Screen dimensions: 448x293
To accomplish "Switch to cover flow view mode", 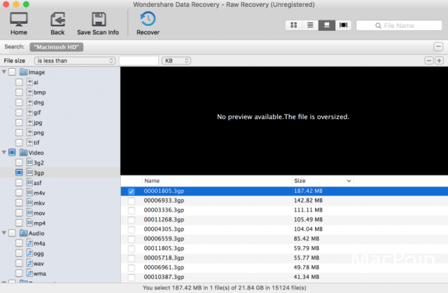I will [343, 25].
